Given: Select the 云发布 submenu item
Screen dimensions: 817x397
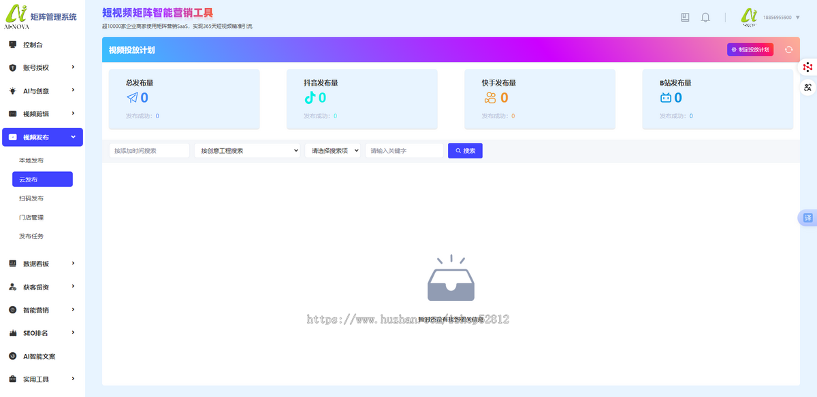Looking at the screenshot, I should coord(42,179).
